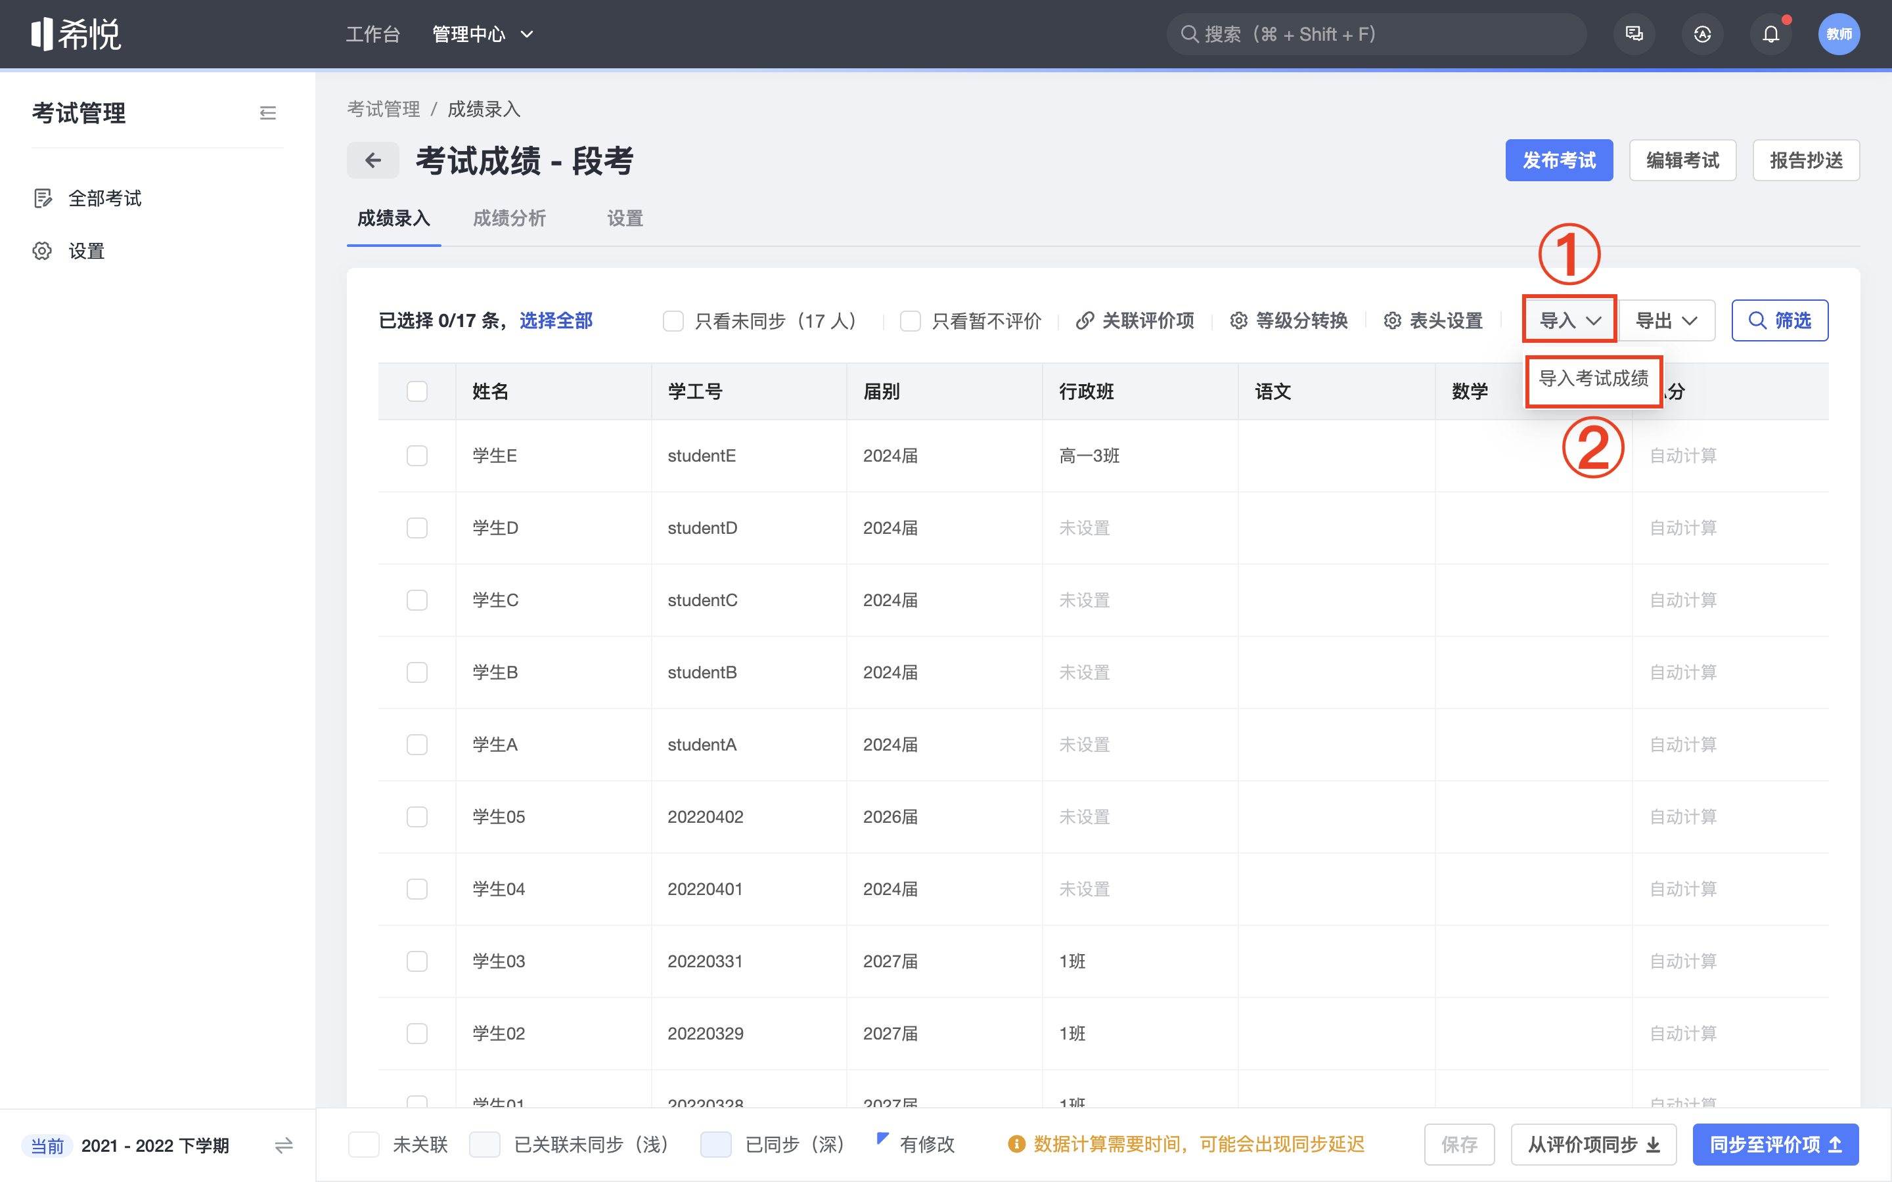Toggle 只看暂不评价 checkbox
Viewport: 1892px width, 1182px height.
(910, 320)
